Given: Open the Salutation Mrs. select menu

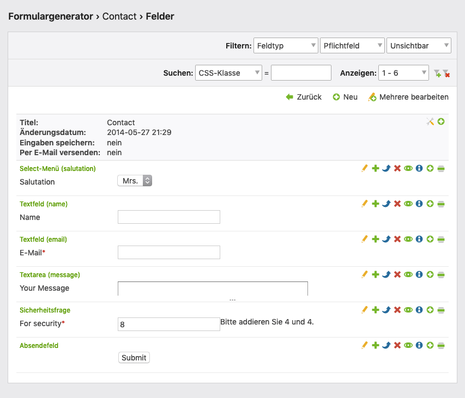Looking at the screenshot, I should 135,181.
